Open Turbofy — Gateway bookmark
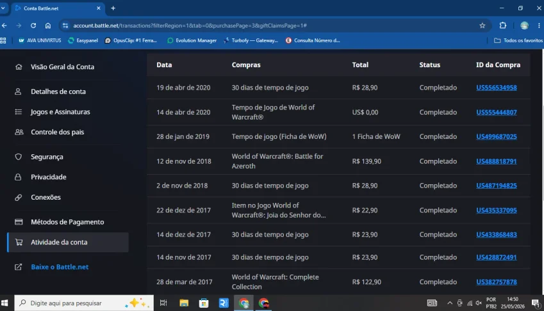Viewport: 544px width, 311px height. click(x=251, y=40)
